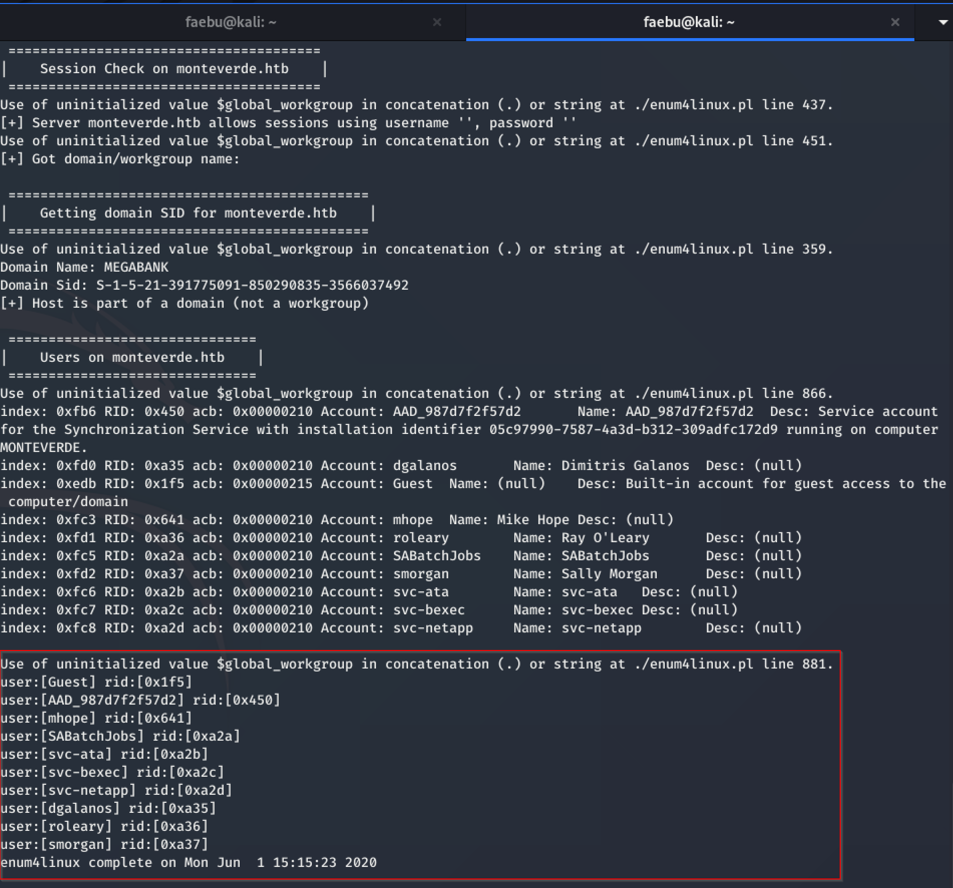Click the 'user:[svc-netapp] rid:[0xa2d]' line
Viewport: 953px width, 888px height.
click(x=116, y=790)
